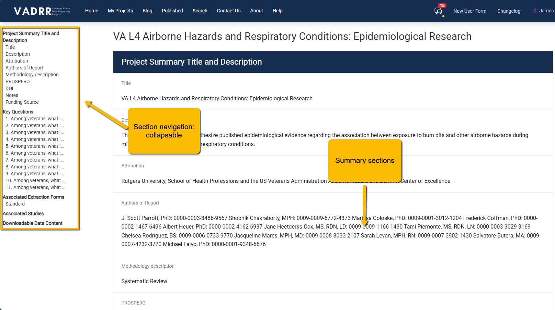Select key question 1 in the sidebar
This screenshot has width=555, height=310.
pyautogui.click(x=35, y=119)
